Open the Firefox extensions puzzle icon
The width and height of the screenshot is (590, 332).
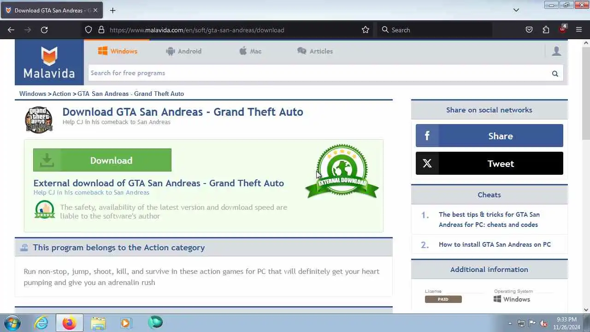point(546,30)
